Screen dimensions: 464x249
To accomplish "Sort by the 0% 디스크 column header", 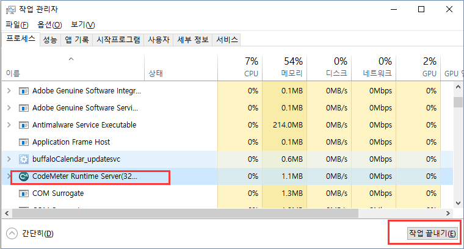I will tap(329, 68).
